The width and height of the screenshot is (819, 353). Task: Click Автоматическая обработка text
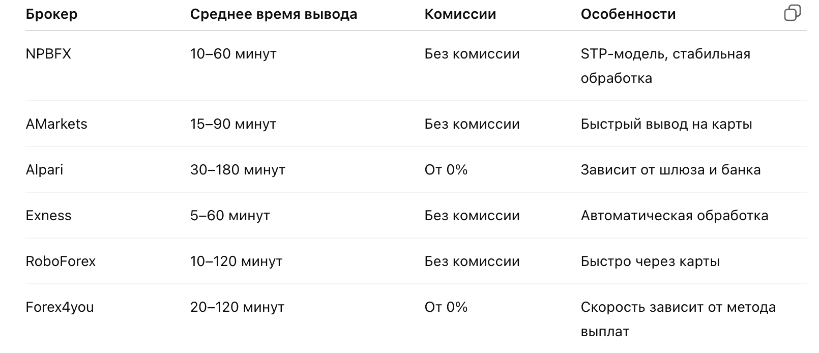click(x=674, y=216)
